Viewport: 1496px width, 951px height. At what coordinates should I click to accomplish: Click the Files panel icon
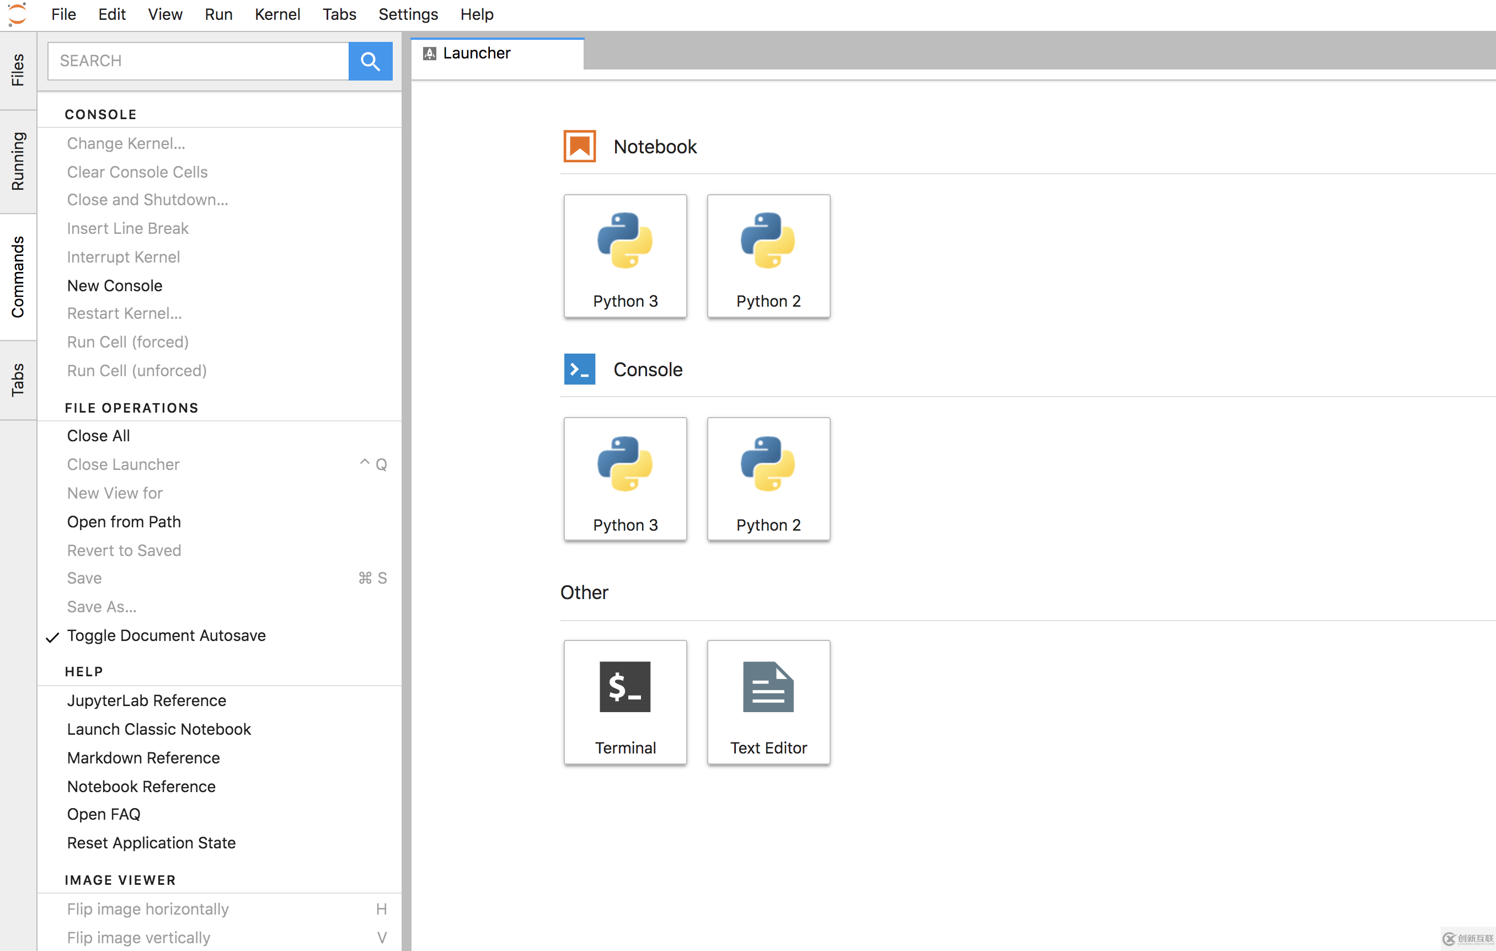(x=19, y=60)
